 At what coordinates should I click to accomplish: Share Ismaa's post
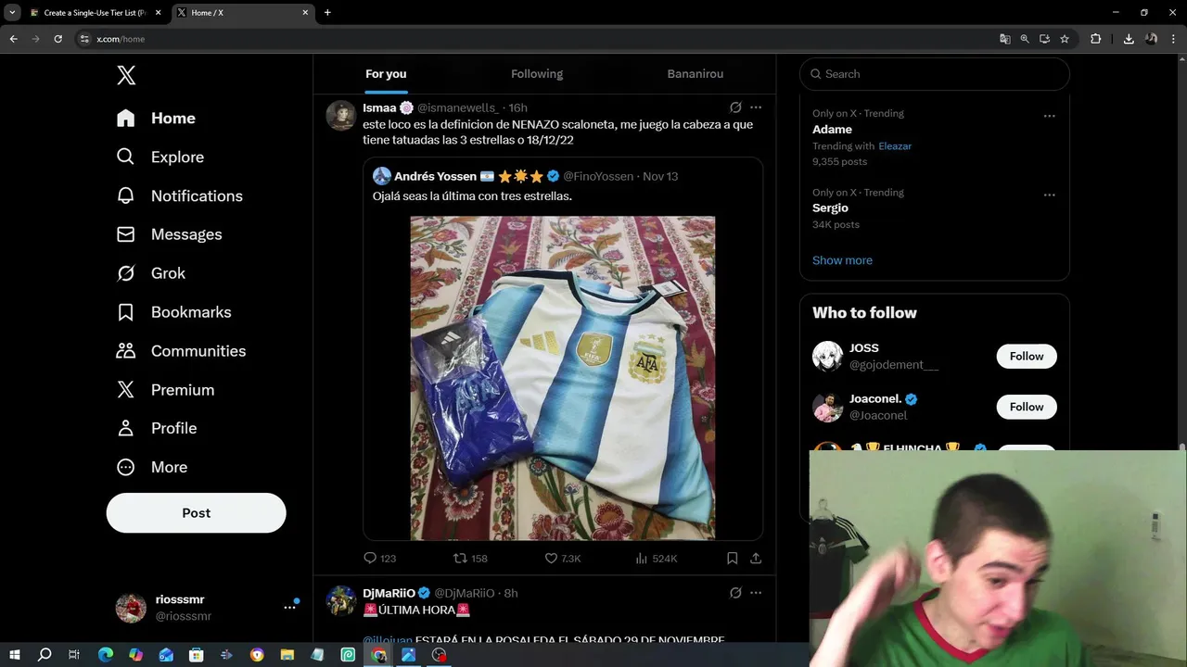click(x=756, y=558)
